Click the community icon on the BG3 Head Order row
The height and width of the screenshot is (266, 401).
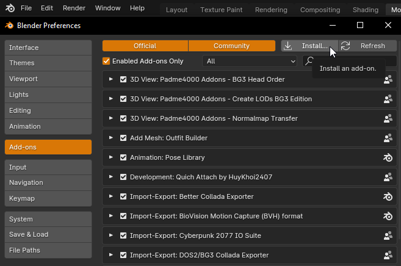(x=388, y=79)
